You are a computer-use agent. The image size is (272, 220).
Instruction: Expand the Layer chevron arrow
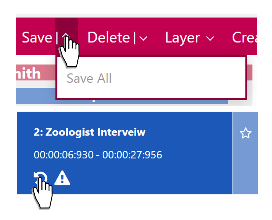(210, 38)
